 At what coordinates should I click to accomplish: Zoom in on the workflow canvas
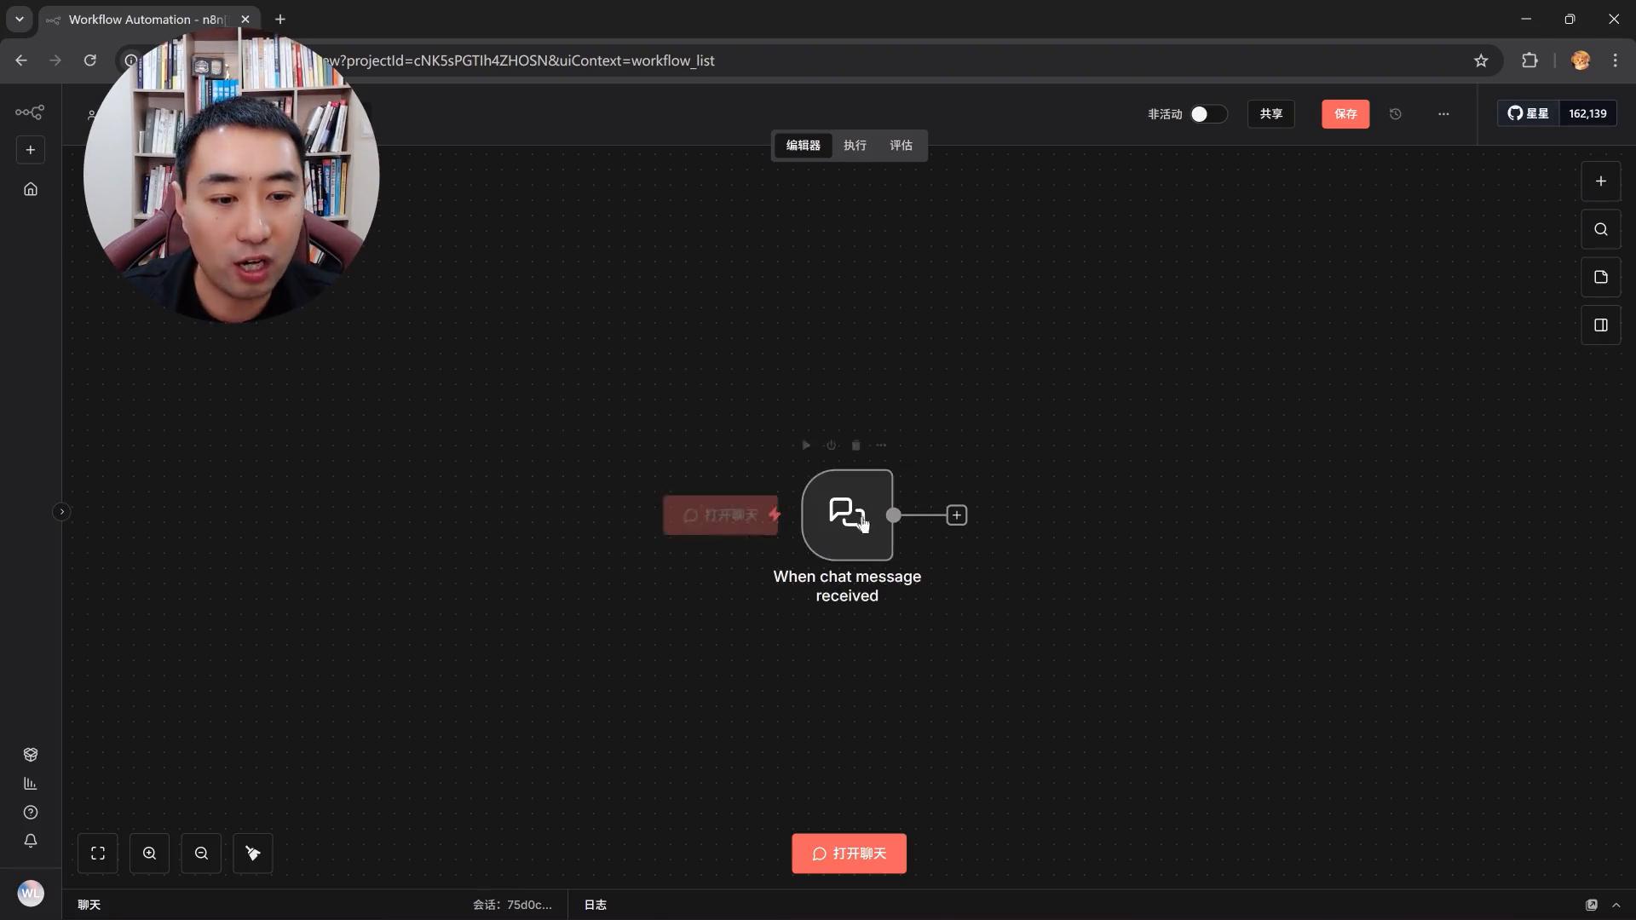149,853
